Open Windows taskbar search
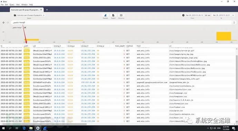The image size is (238, 131). click(10, 128)
